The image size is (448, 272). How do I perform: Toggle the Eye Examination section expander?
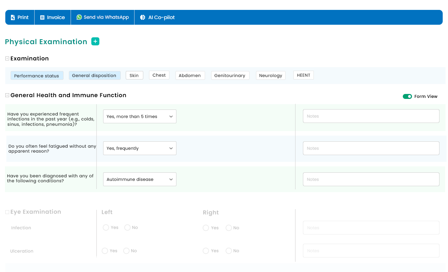pyautogui.click(x=7, y=212)
